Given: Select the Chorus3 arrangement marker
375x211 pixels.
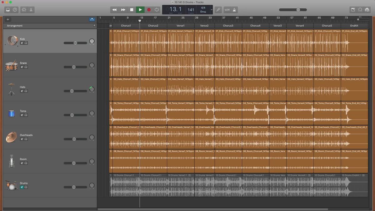Looking at the screenshot, I should pos(228,26).
